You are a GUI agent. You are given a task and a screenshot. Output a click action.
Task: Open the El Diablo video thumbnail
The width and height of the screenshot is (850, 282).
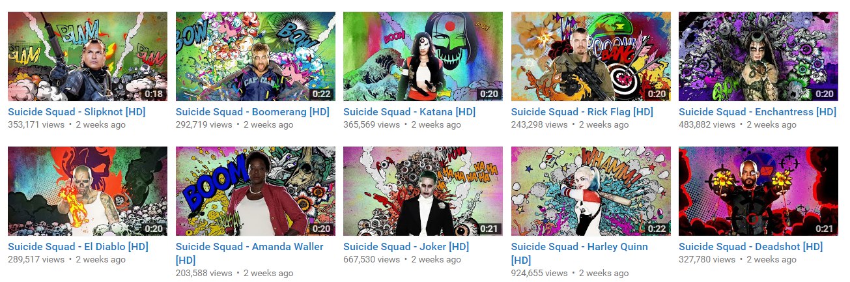point(87,191)
